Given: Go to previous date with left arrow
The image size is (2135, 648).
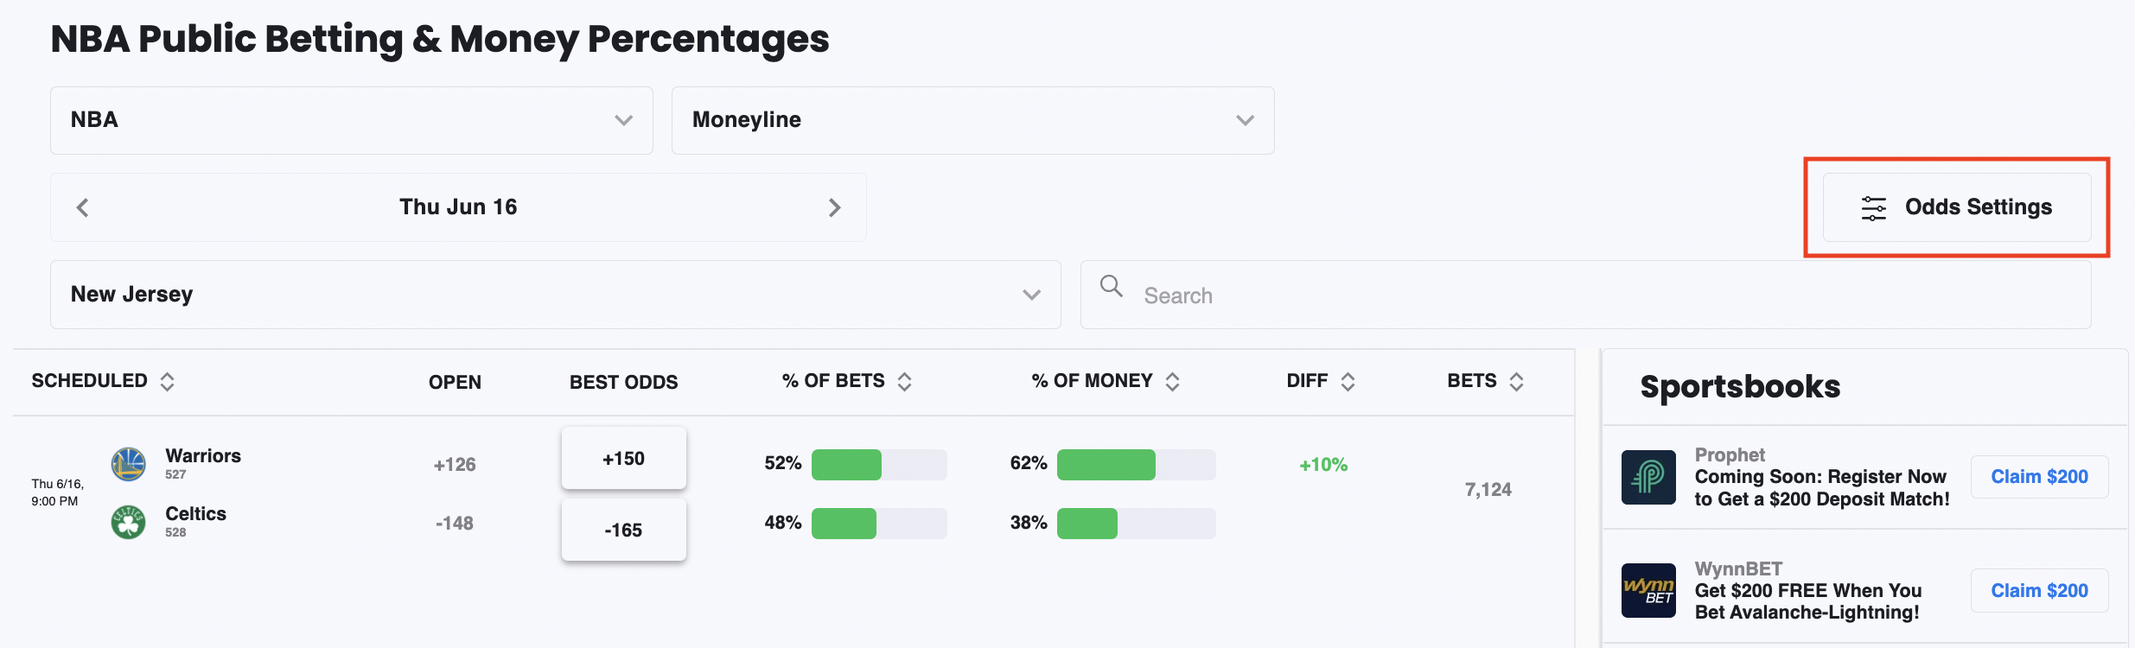Looking at the screenshot, I should click(83, 207).
